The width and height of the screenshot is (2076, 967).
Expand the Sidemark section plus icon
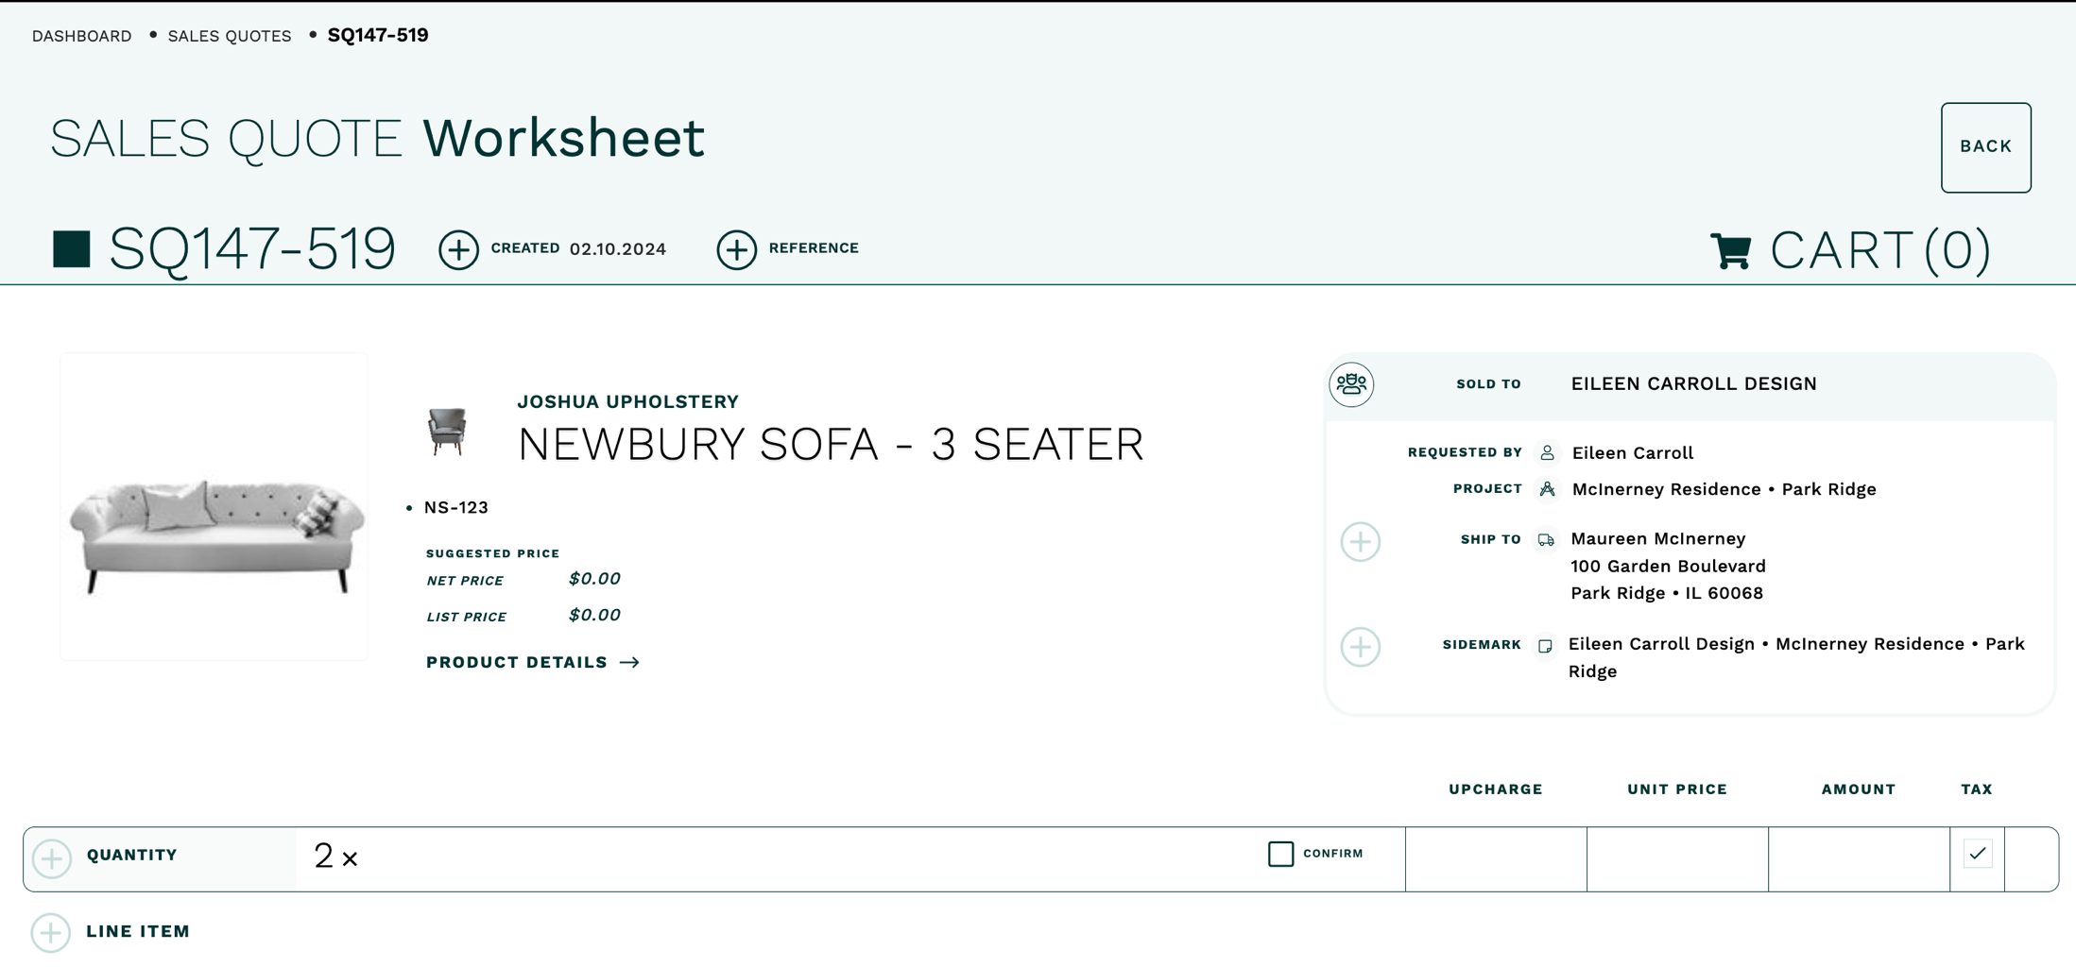[1361, 648]
